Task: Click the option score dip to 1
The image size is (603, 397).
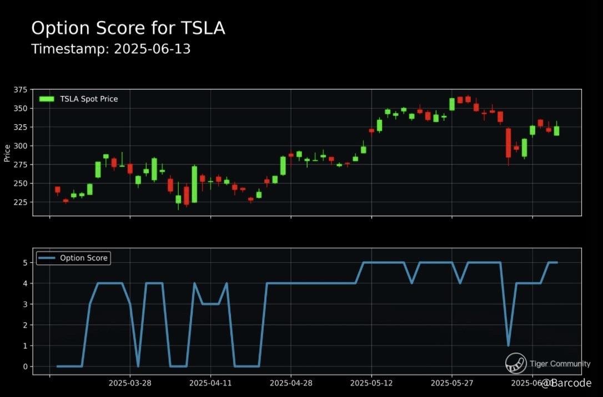Action: 509,345
